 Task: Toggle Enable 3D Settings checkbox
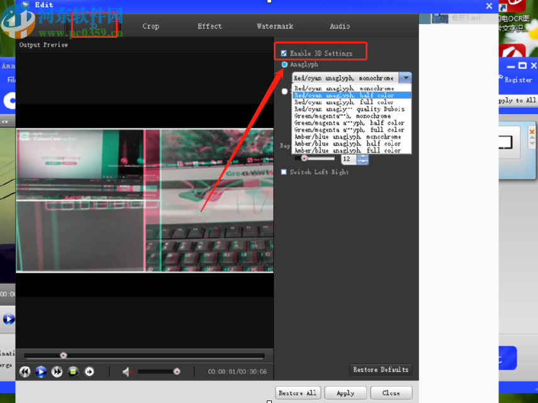pyautogui.click(x=284, y=53)
